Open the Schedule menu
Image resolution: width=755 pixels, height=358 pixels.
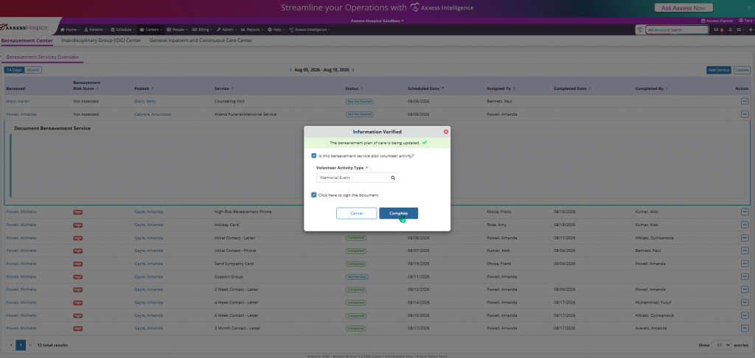click(x=123, y=29)
